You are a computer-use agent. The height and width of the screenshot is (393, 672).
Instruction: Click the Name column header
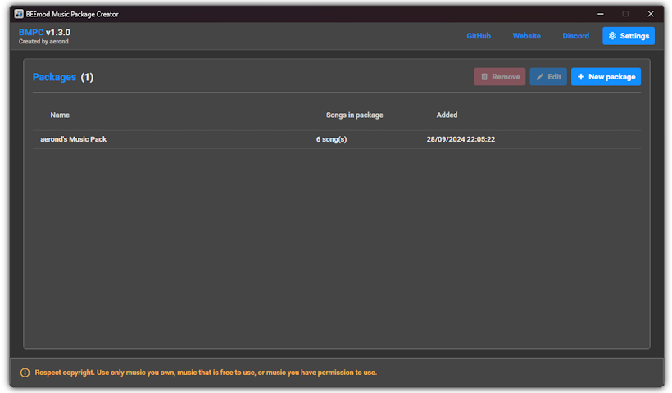coord(60,115)
